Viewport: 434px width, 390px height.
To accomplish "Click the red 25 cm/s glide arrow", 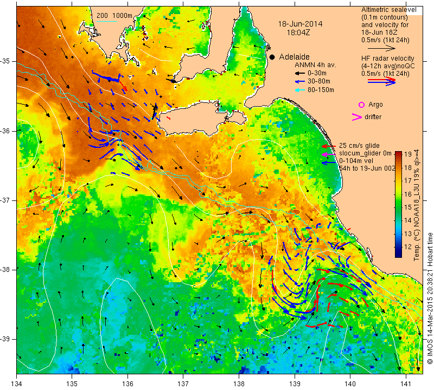I will (329, 146).
